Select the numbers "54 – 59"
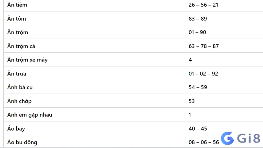 (x=198, y=87)
